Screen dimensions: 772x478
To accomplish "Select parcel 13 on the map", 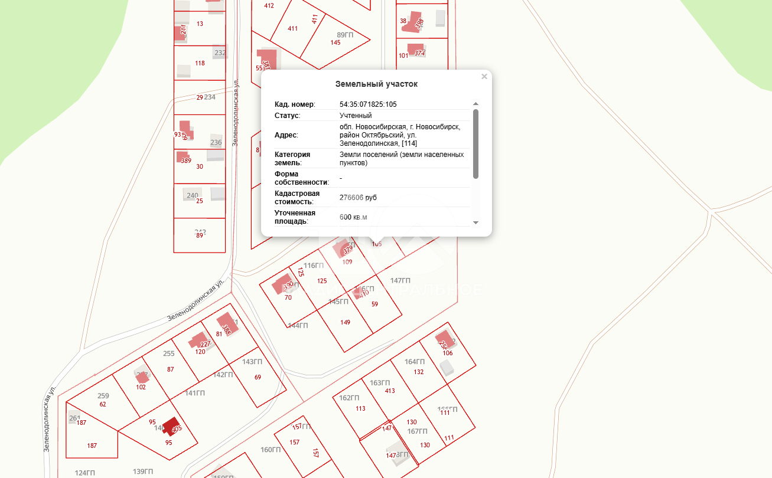I will [x=200, y=24].
